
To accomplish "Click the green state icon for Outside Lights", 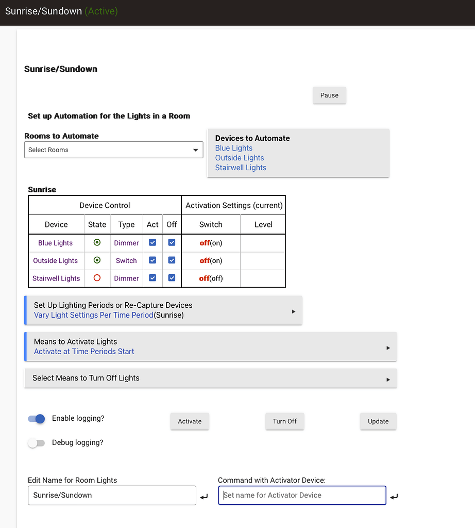I will 97,260.
